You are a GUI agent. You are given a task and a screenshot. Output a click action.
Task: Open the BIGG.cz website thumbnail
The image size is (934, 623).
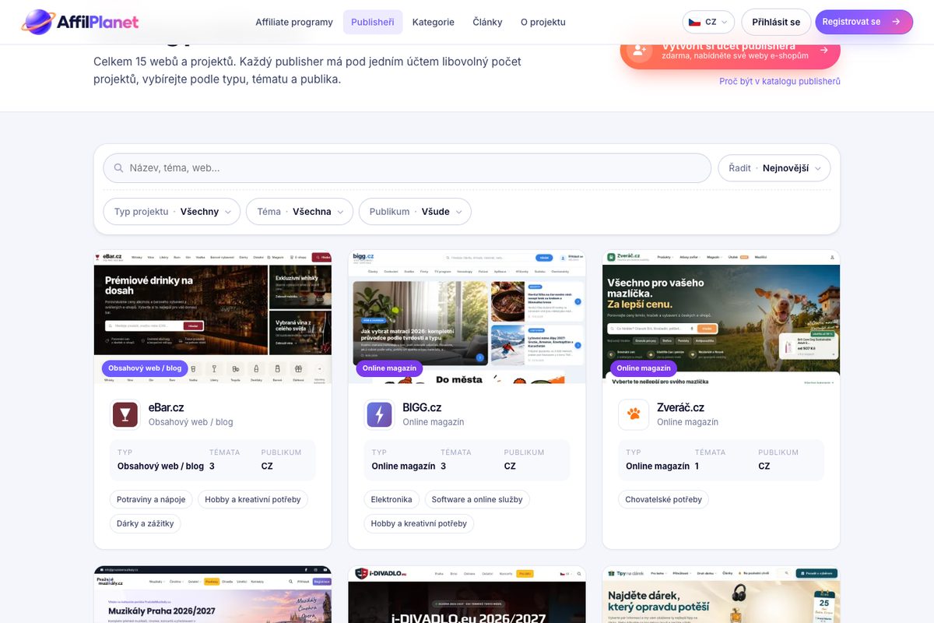point(467,317)
